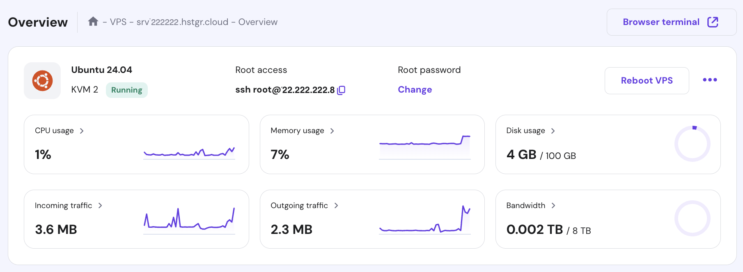Click the disk usage donut chart
The width and height of the screenshot is (743, 272).
pyautogui.click(x=692, y=144)
